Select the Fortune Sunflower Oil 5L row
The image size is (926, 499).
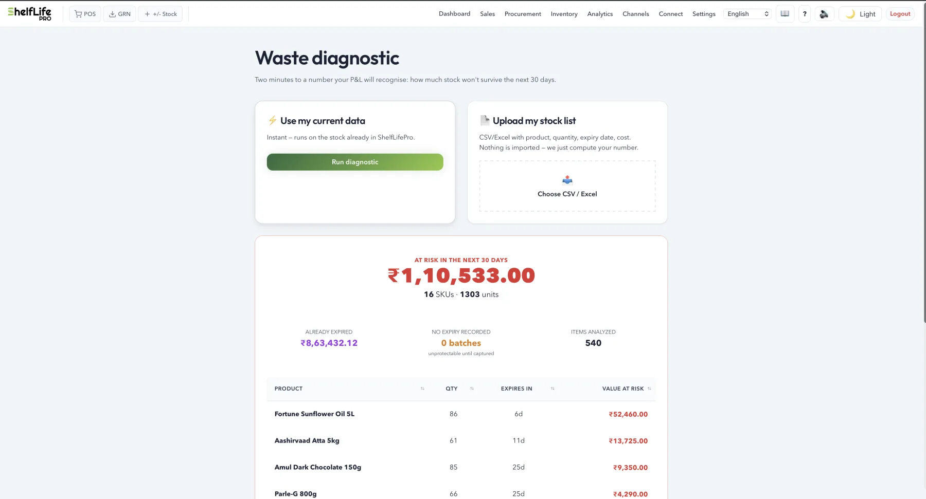coord(461,414)
